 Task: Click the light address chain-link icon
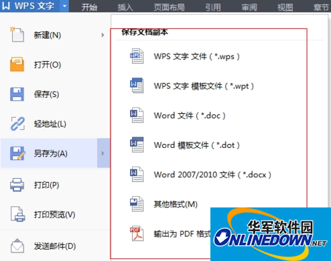tap(17, 124)
